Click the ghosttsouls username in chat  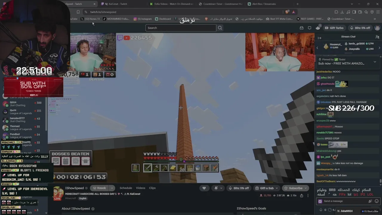pos(327,84)
